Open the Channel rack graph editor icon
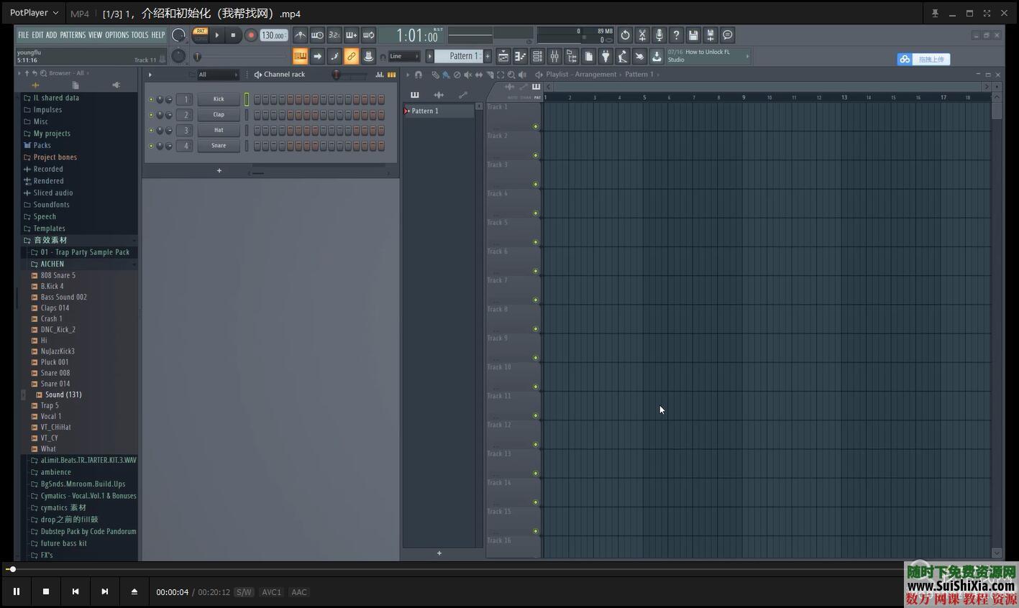This screenshot has height=608, width=1019. [379, 75]
